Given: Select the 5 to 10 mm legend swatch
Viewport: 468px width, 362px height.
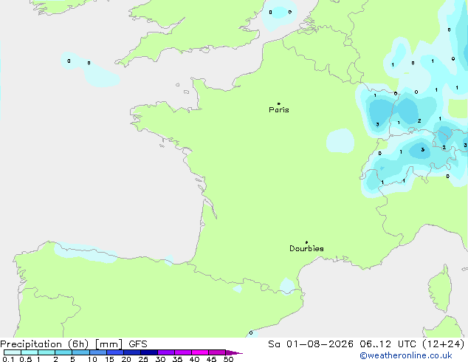Looking at the screenshot, I should click(80, 352).
